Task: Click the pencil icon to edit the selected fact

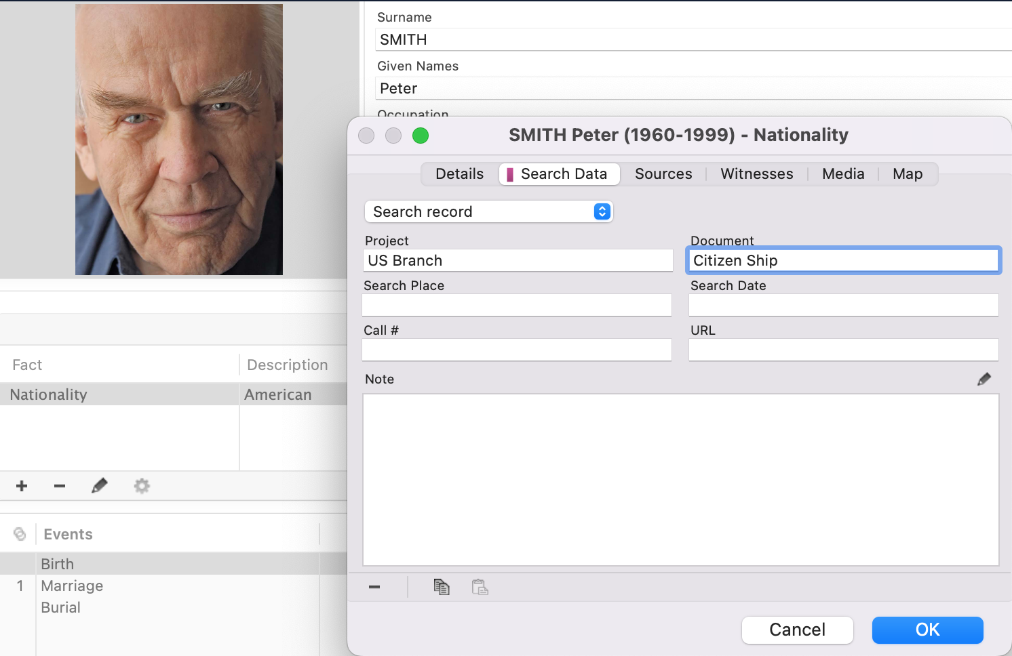Action: (100, 486)
